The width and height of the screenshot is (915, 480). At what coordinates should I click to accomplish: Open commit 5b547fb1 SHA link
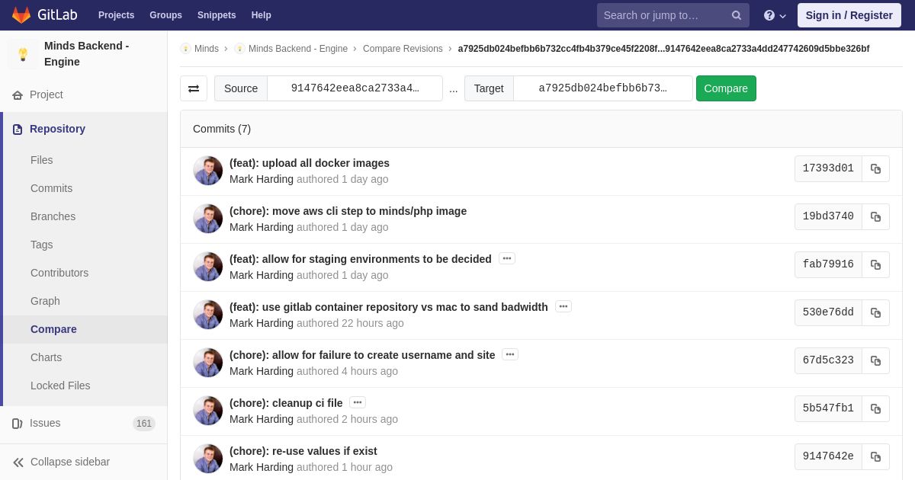click(x=828, y=409)
